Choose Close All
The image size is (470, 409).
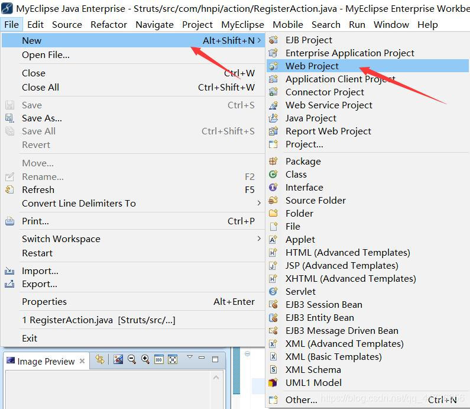click(x=134, y=88)
